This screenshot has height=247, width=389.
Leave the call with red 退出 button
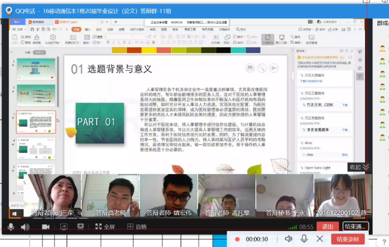click(327, 226)
